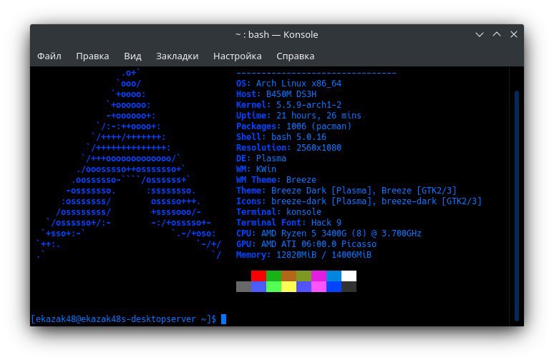The height and width of the screenshot is (362, 554).
Task: Click the 'Shell: bash 5.0.16' line
Action: point(281,137)
